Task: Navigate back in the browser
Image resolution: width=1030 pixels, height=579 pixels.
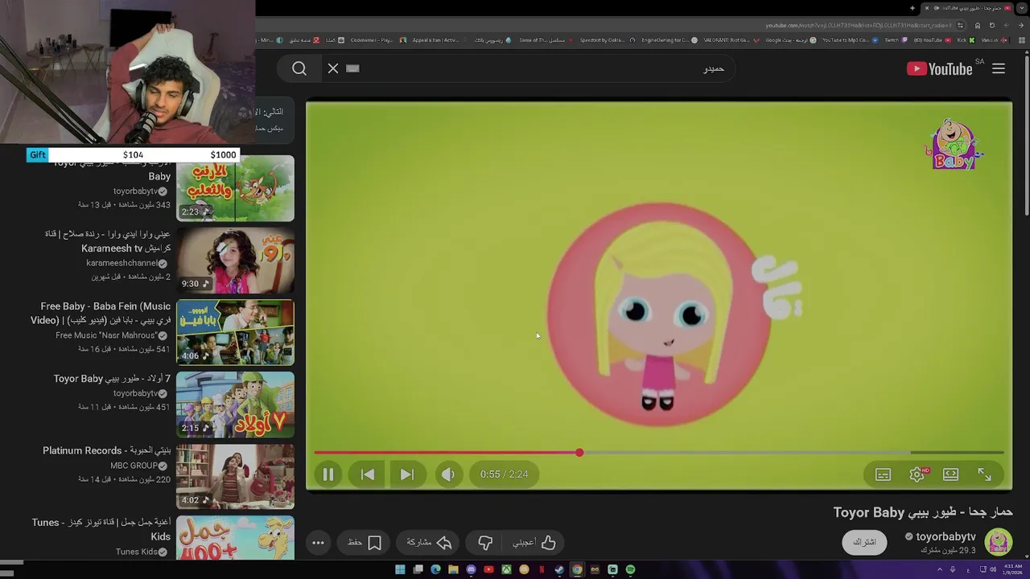Action: click(1021, 25)
